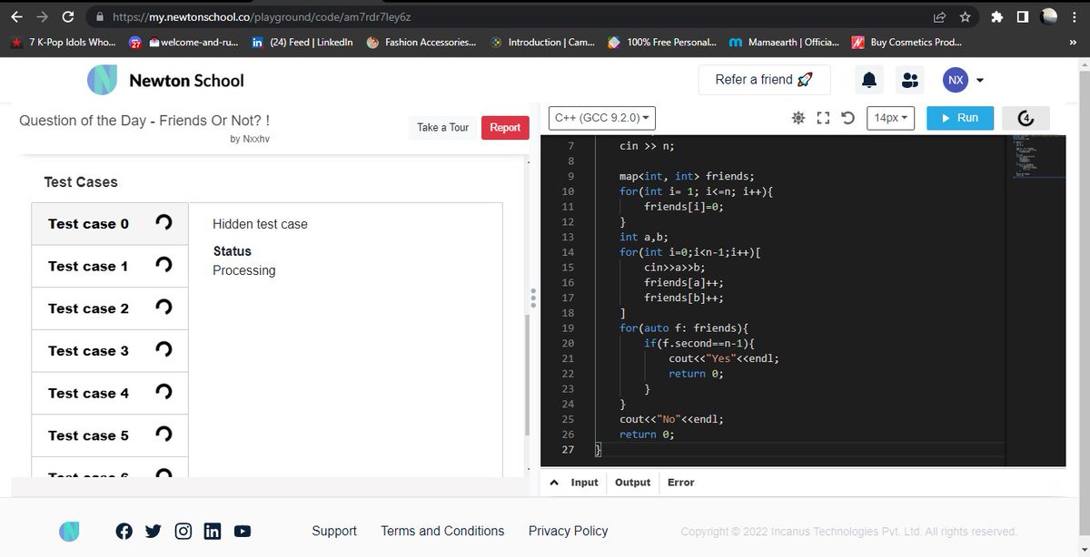Click the panel splitter handle dots
The height and width of the screenshot is (557, 1090).
coord(533,299)
